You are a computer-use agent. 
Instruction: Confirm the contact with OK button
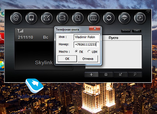pos(67,59)
